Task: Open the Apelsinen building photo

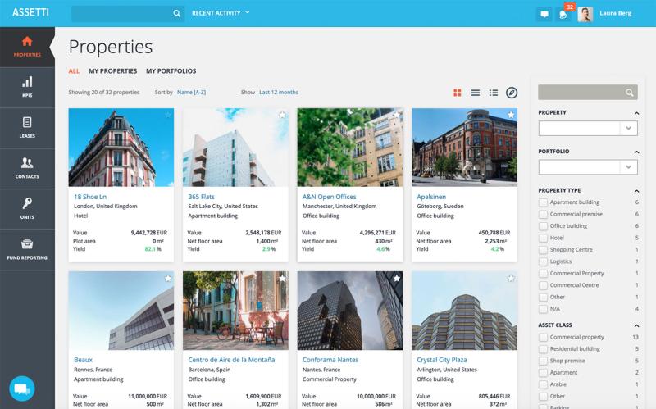Action: pyautogui.click(x=464, y=148)
